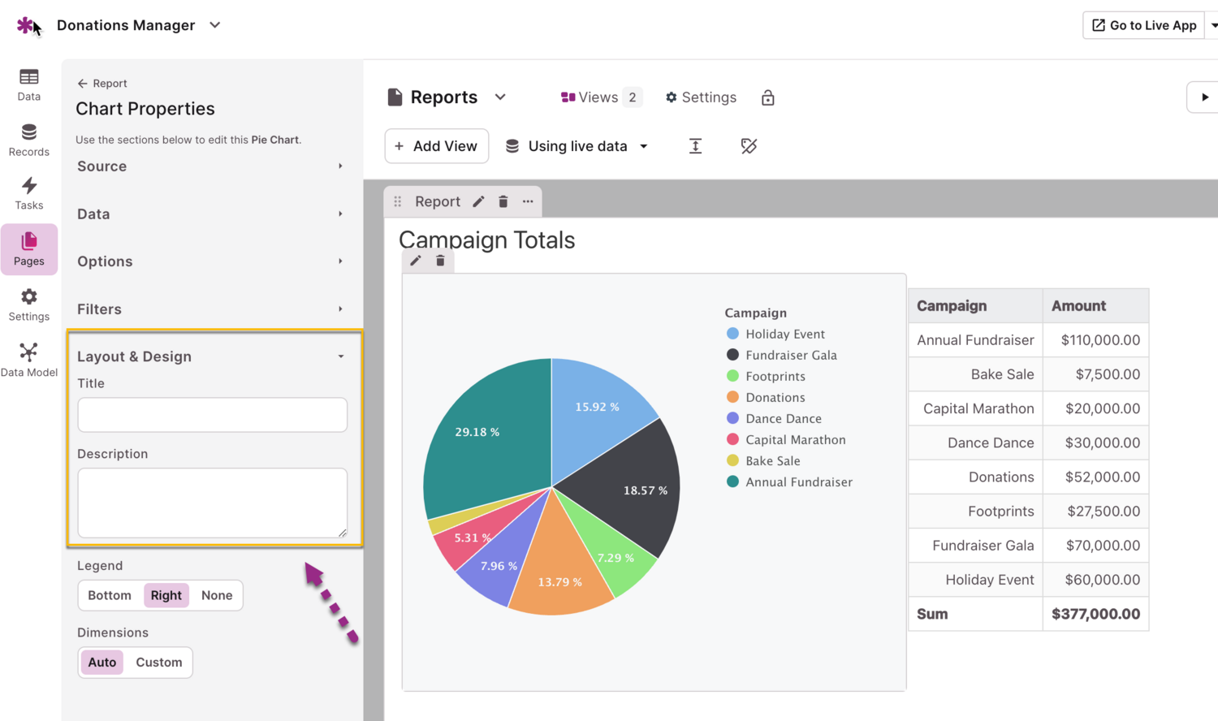Open the Data section in left sidebar
Screen dimensions: 1218x721
[29, 84]
